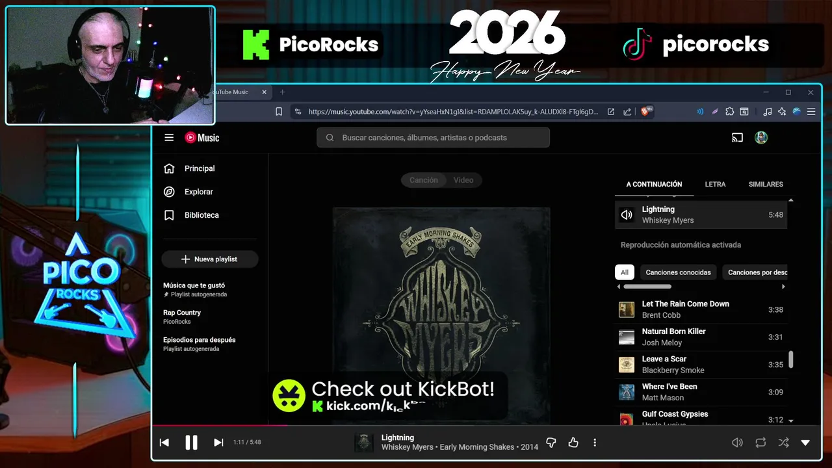This screenshot has width=832, height=468.
Task: Click the blue globe profile icon in toolbar
Action: tap(796, 112)
